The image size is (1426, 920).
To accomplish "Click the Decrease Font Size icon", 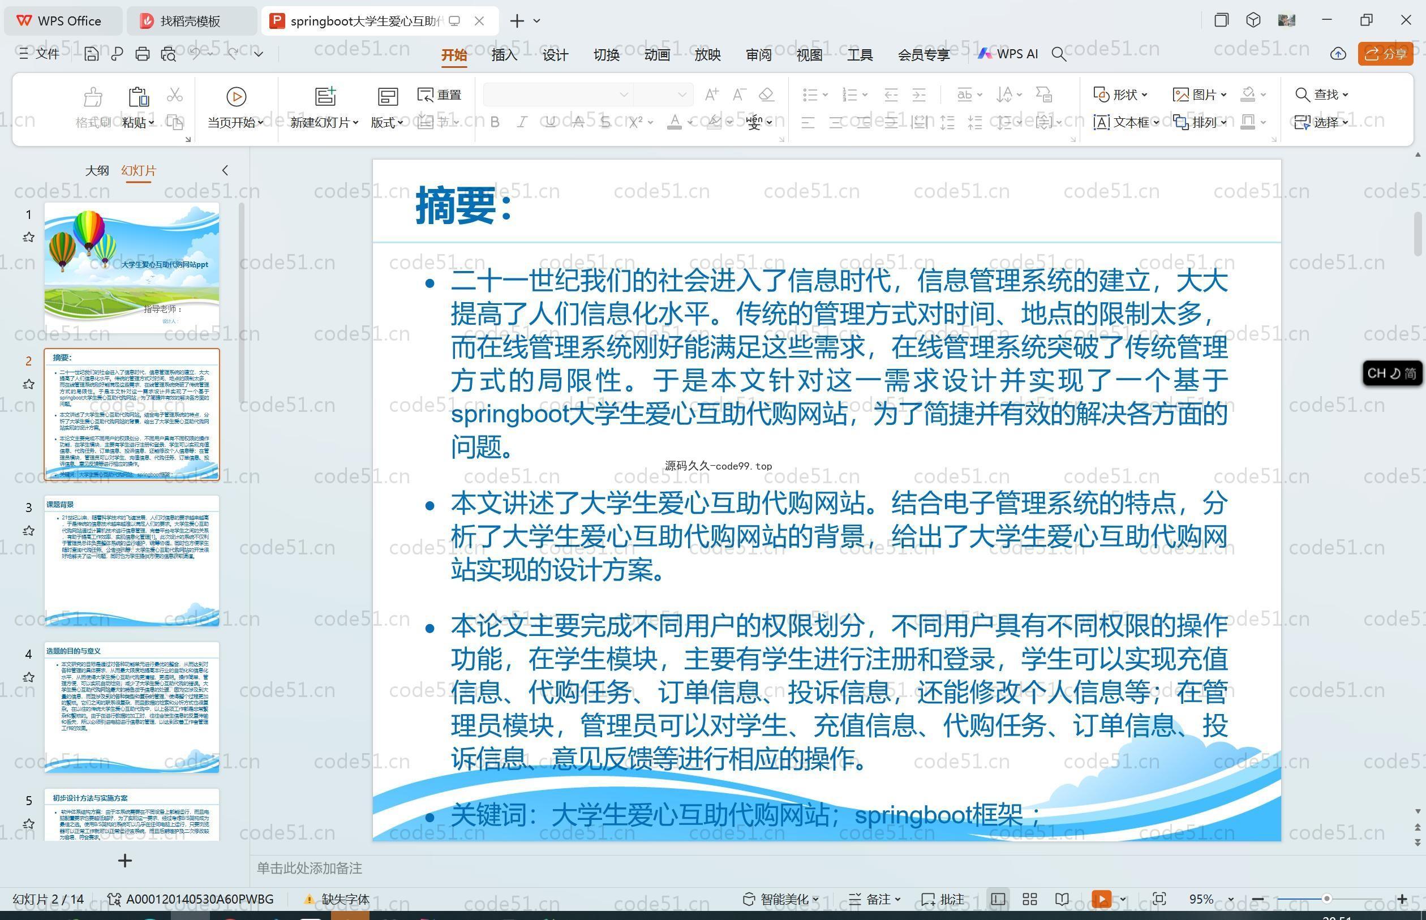I will (x=740, y=94).
